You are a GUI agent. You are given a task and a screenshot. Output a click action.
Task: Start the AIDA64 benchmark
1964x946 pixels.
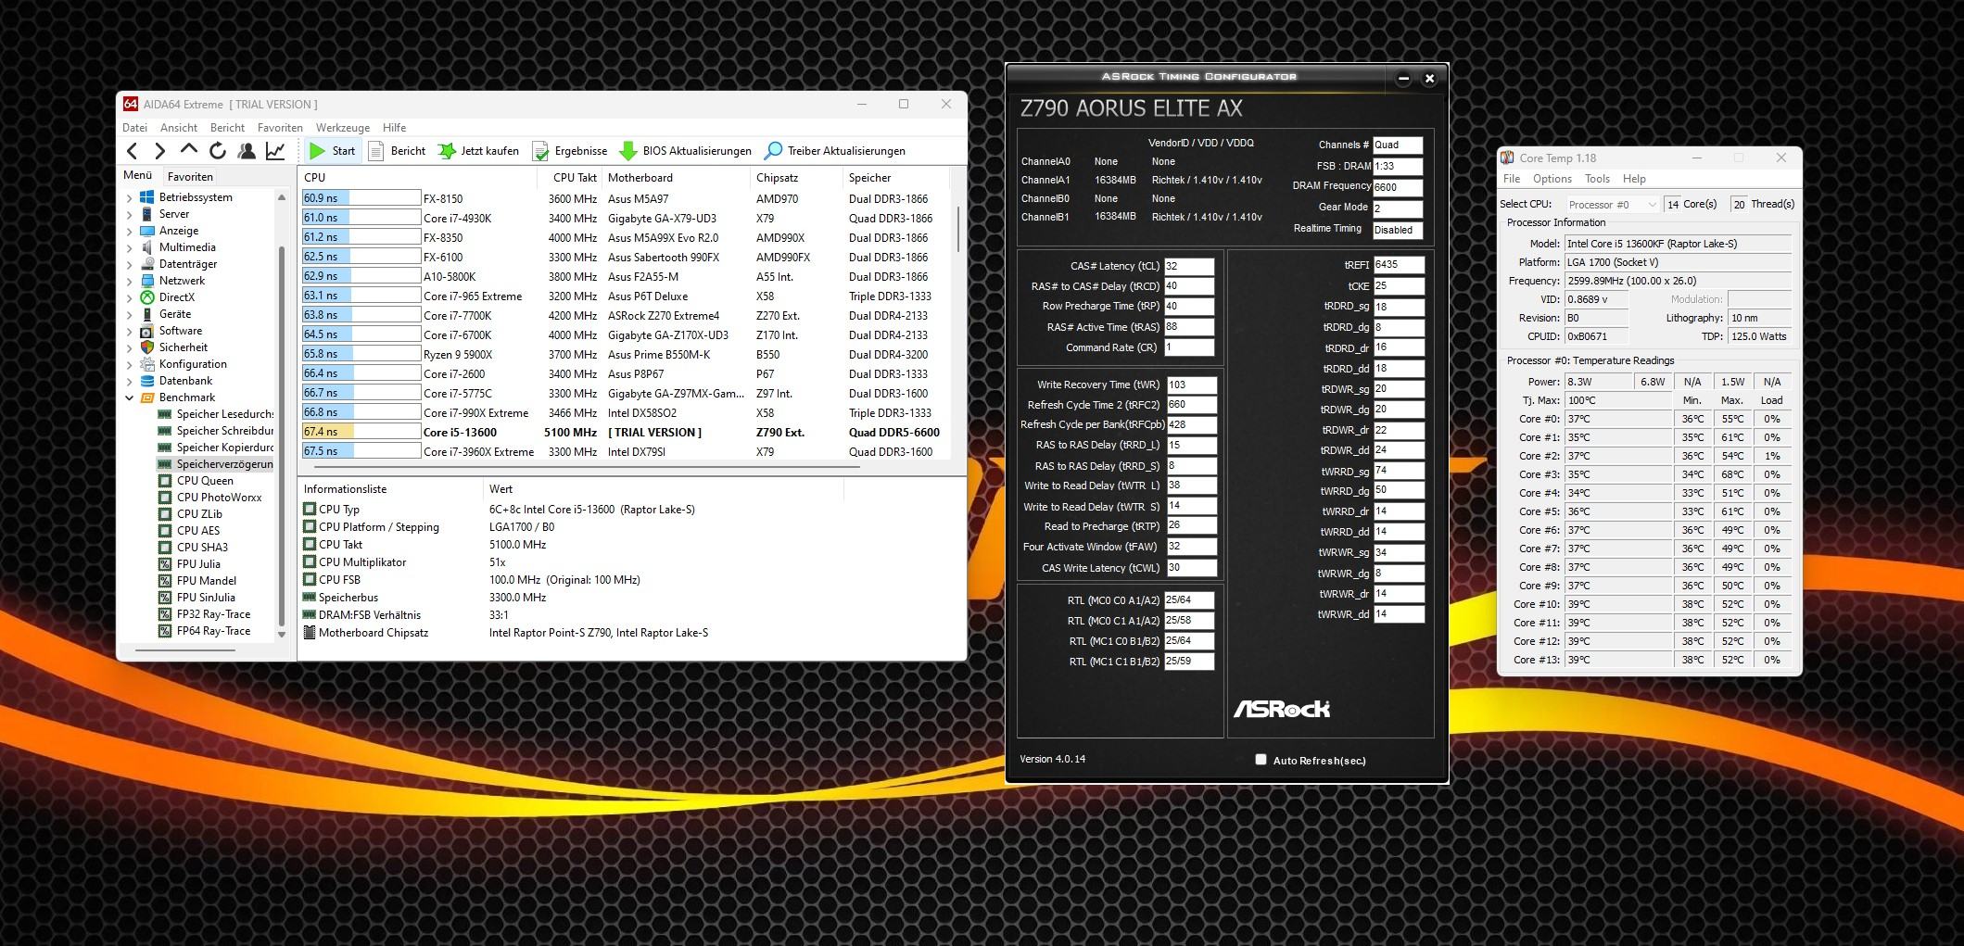[x=332, y=151]
